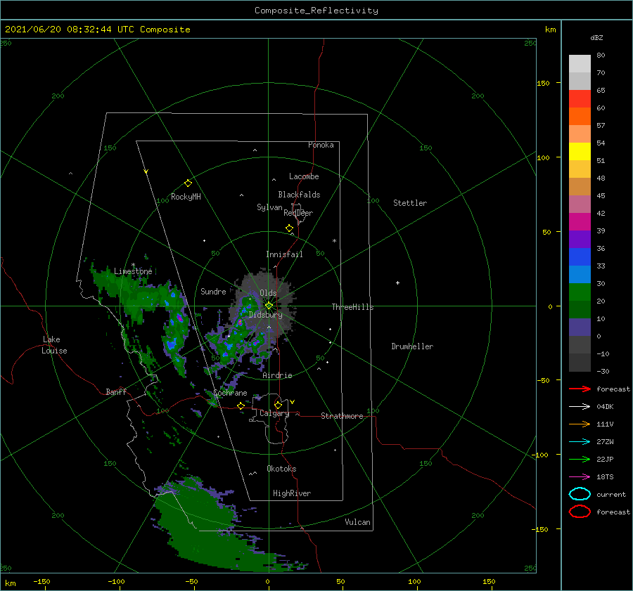Image resolution: width=633 pixels, height=591 pixels.
Task: Click the red forecast ellipse icon
Action: click(x=580, y=512)
